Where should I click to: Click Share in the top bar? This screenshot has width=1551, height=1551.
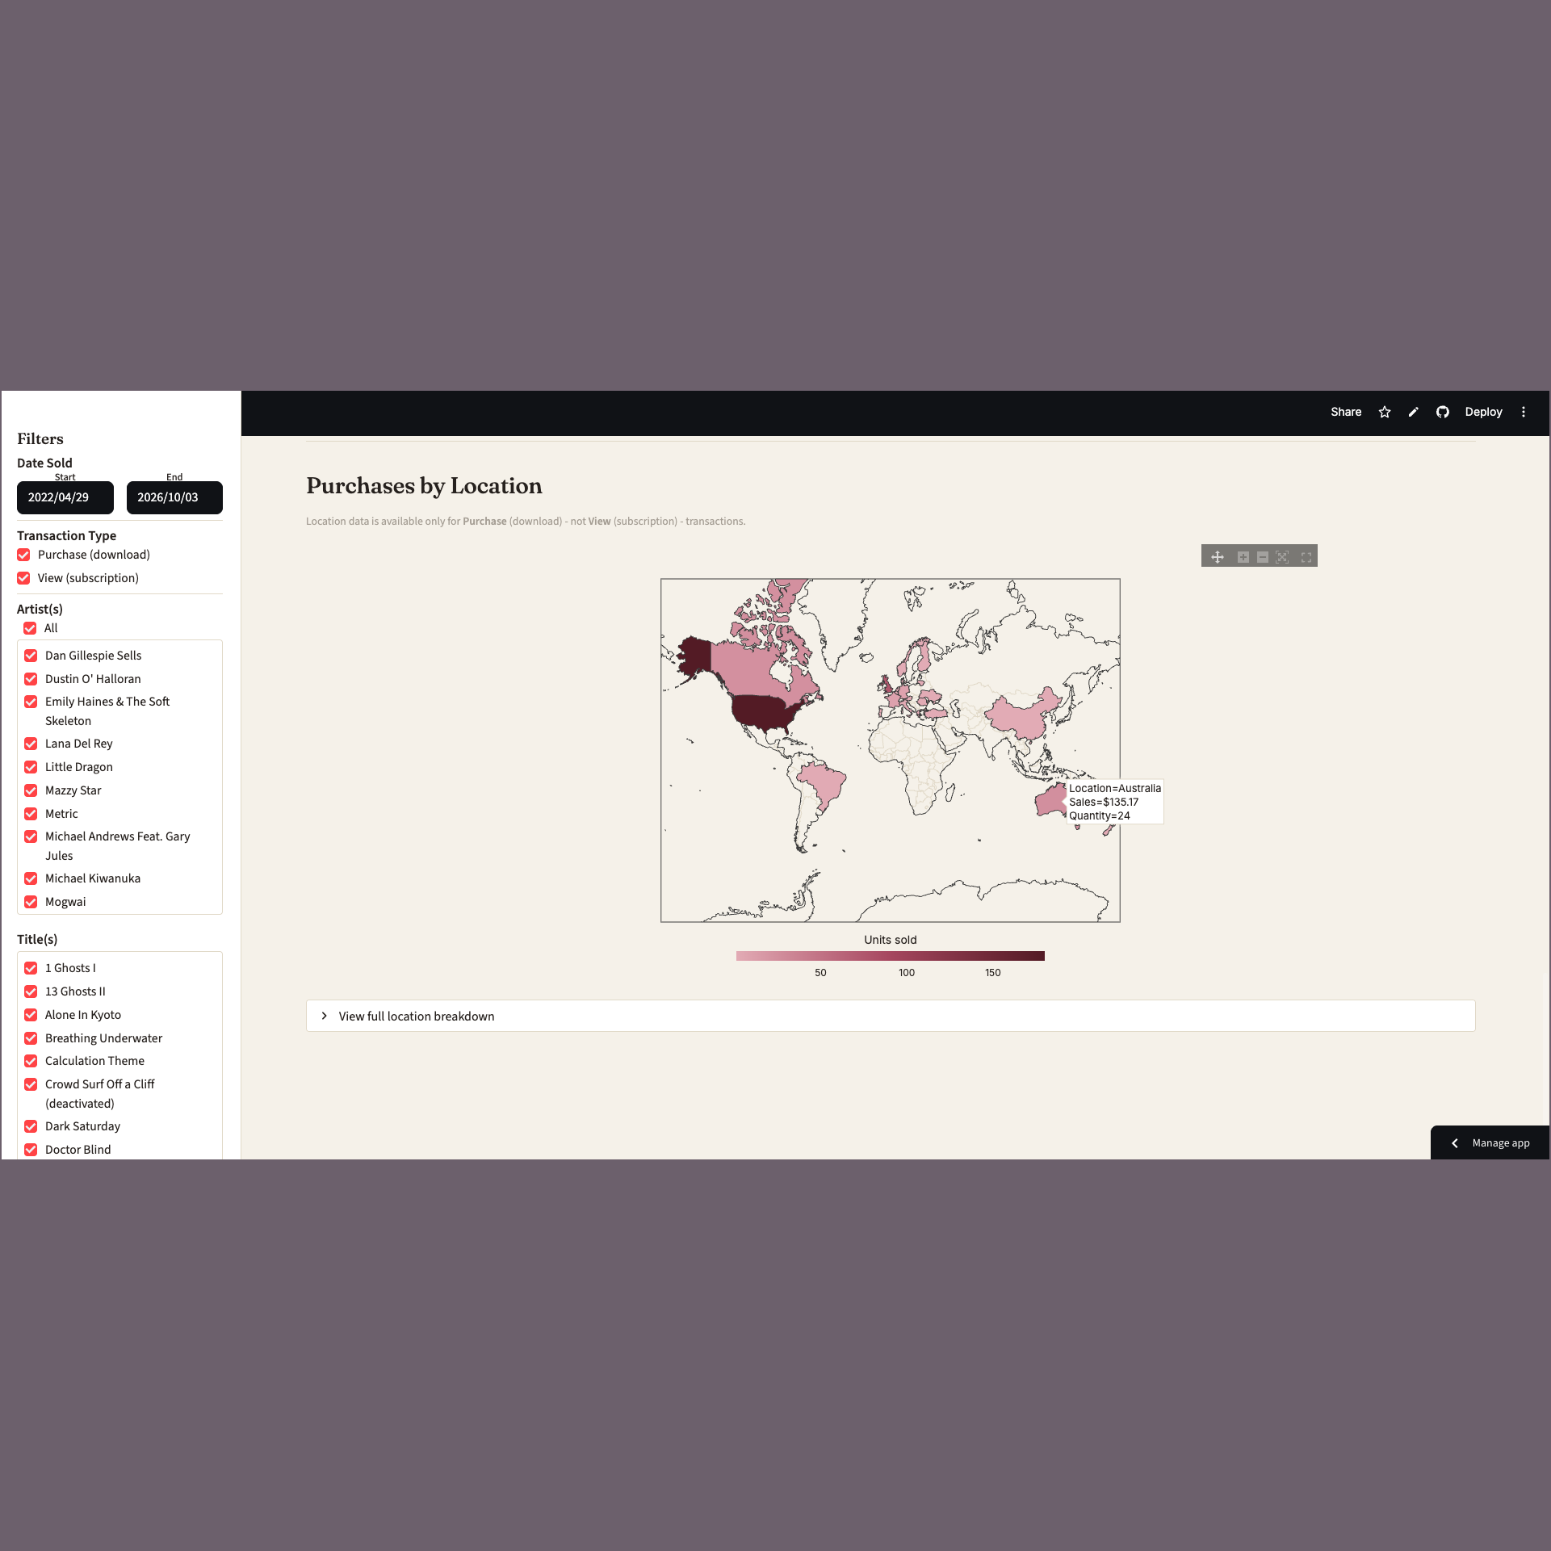tap(1346, 412)
